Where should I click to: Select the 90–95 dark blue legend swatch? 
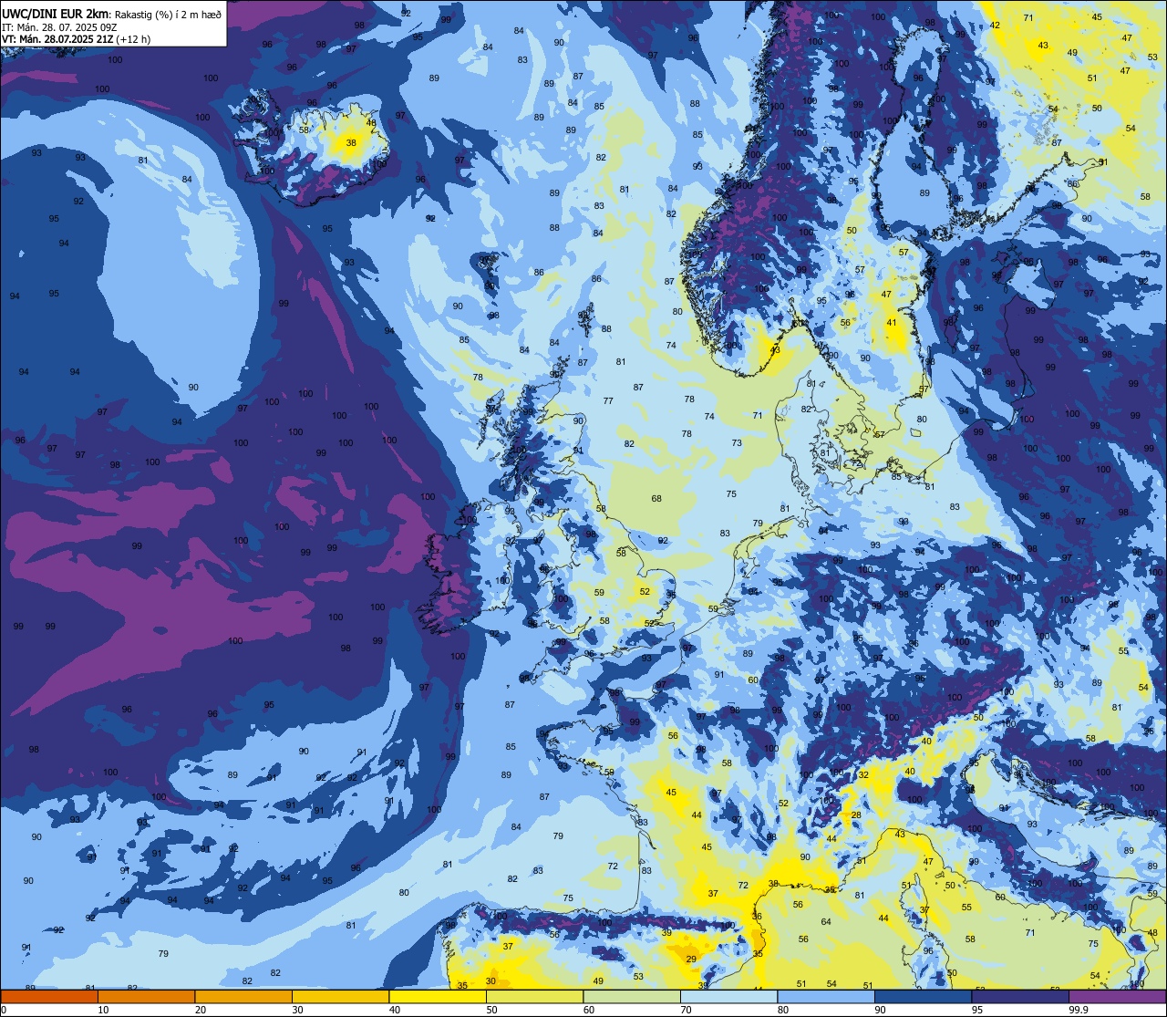pyautogui.click(x=923, y=996)
